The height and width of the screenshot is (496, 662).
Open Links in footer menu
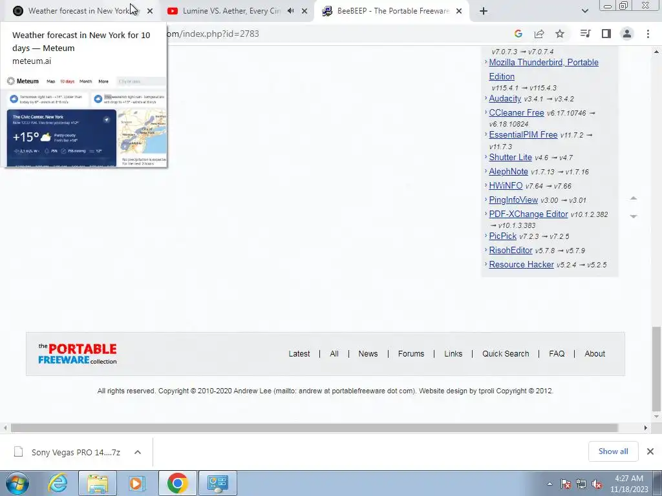[453, 354]
